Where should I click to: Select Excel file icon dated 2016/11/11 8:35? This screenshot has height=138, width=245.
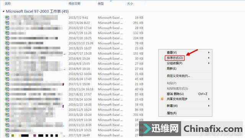[7, 125]
